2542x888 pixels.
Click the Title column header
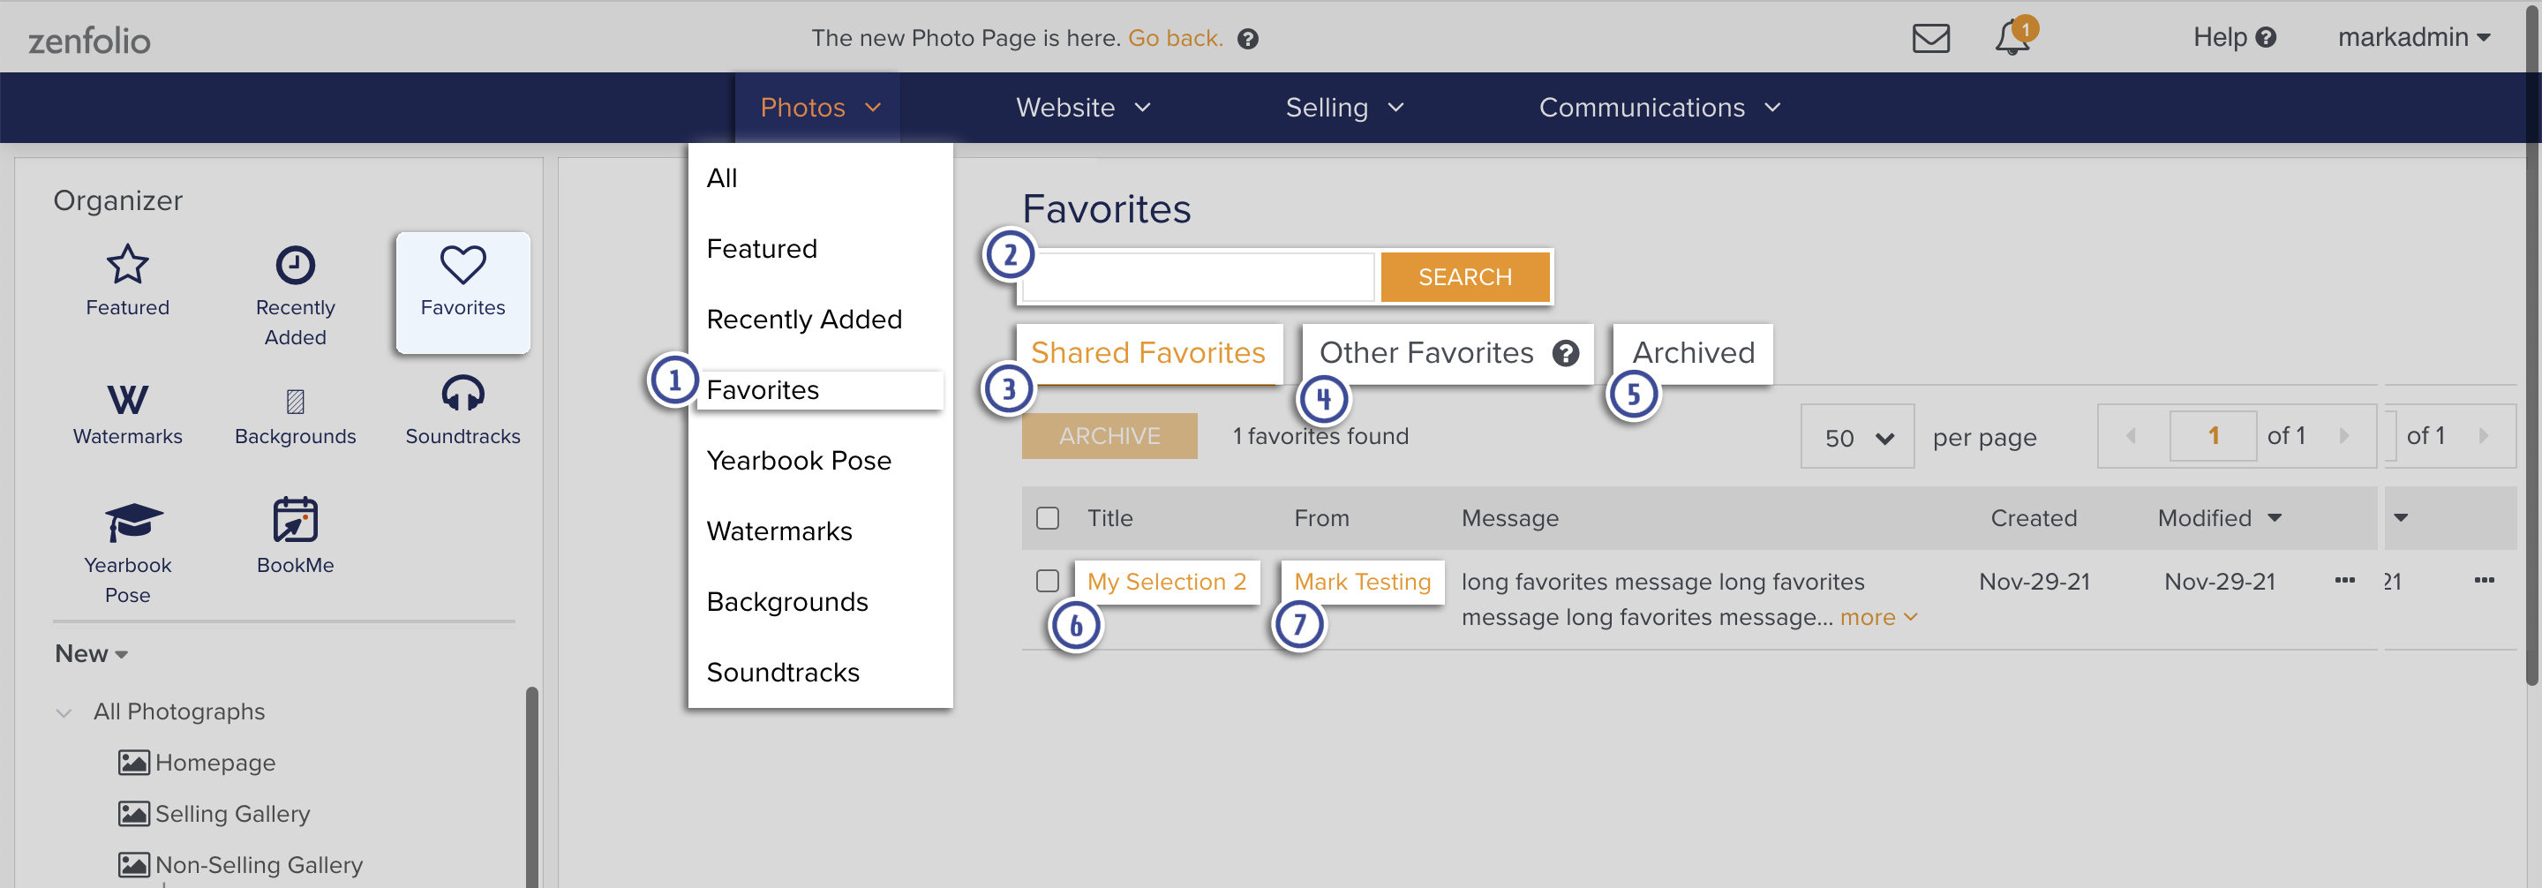pyautogui.click(x=1110, y=518)
